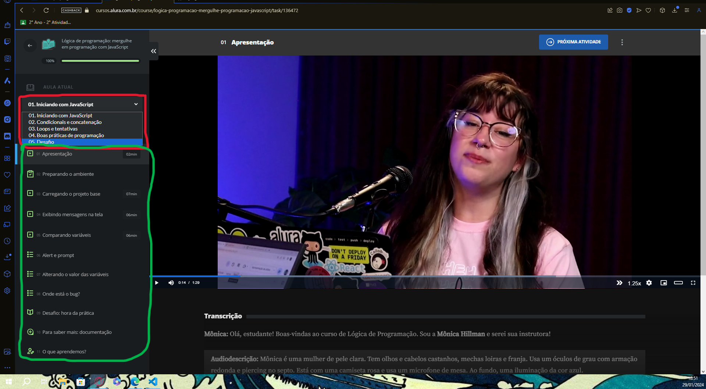Click the address bar URL field
Screen dimensions: 706x389
(x=197, y=10)
